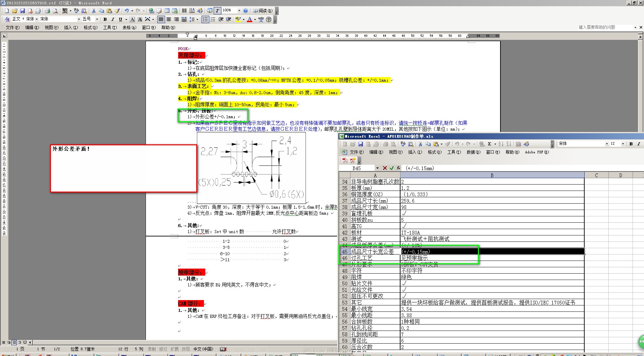Toggle Show/Hide formatting marks in Word
The width and height of the screenshot is (644, 356).
coord(217,11)
